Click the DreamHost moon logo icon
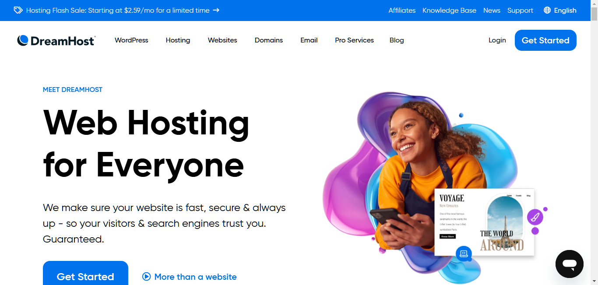 tap(23, 40)
